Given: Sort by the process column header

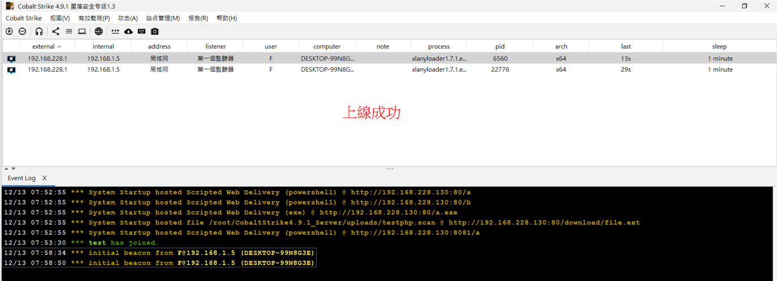Looking at the screenshot, I should click(x=439, y=46).
